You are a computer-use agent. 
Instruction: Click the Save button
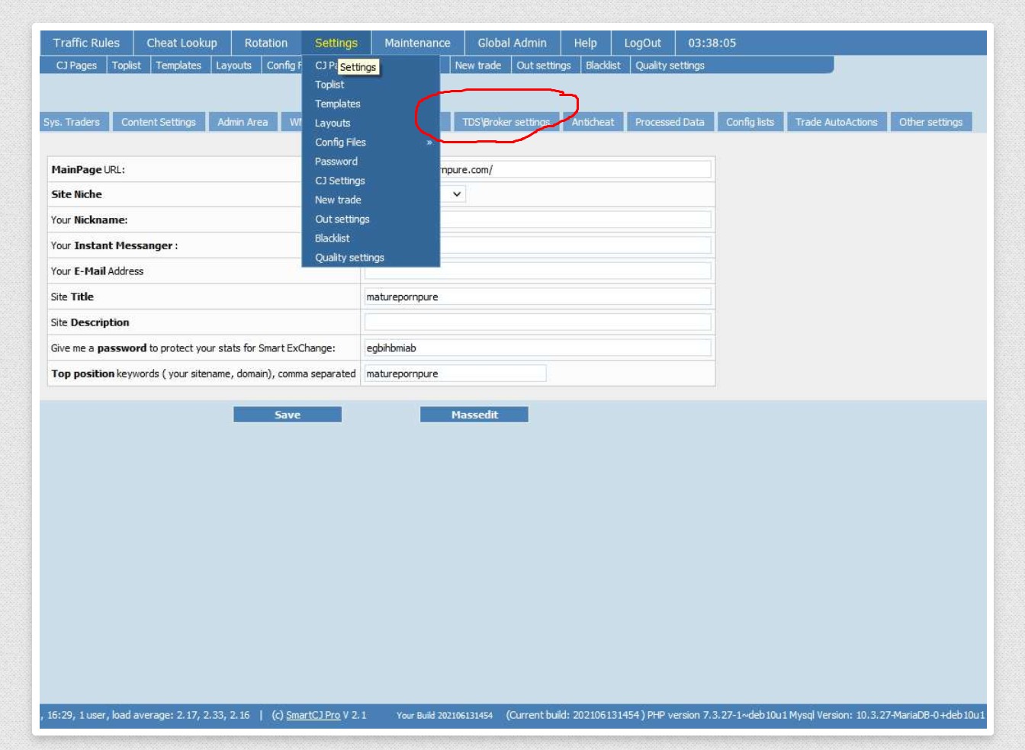pos(288,415)
